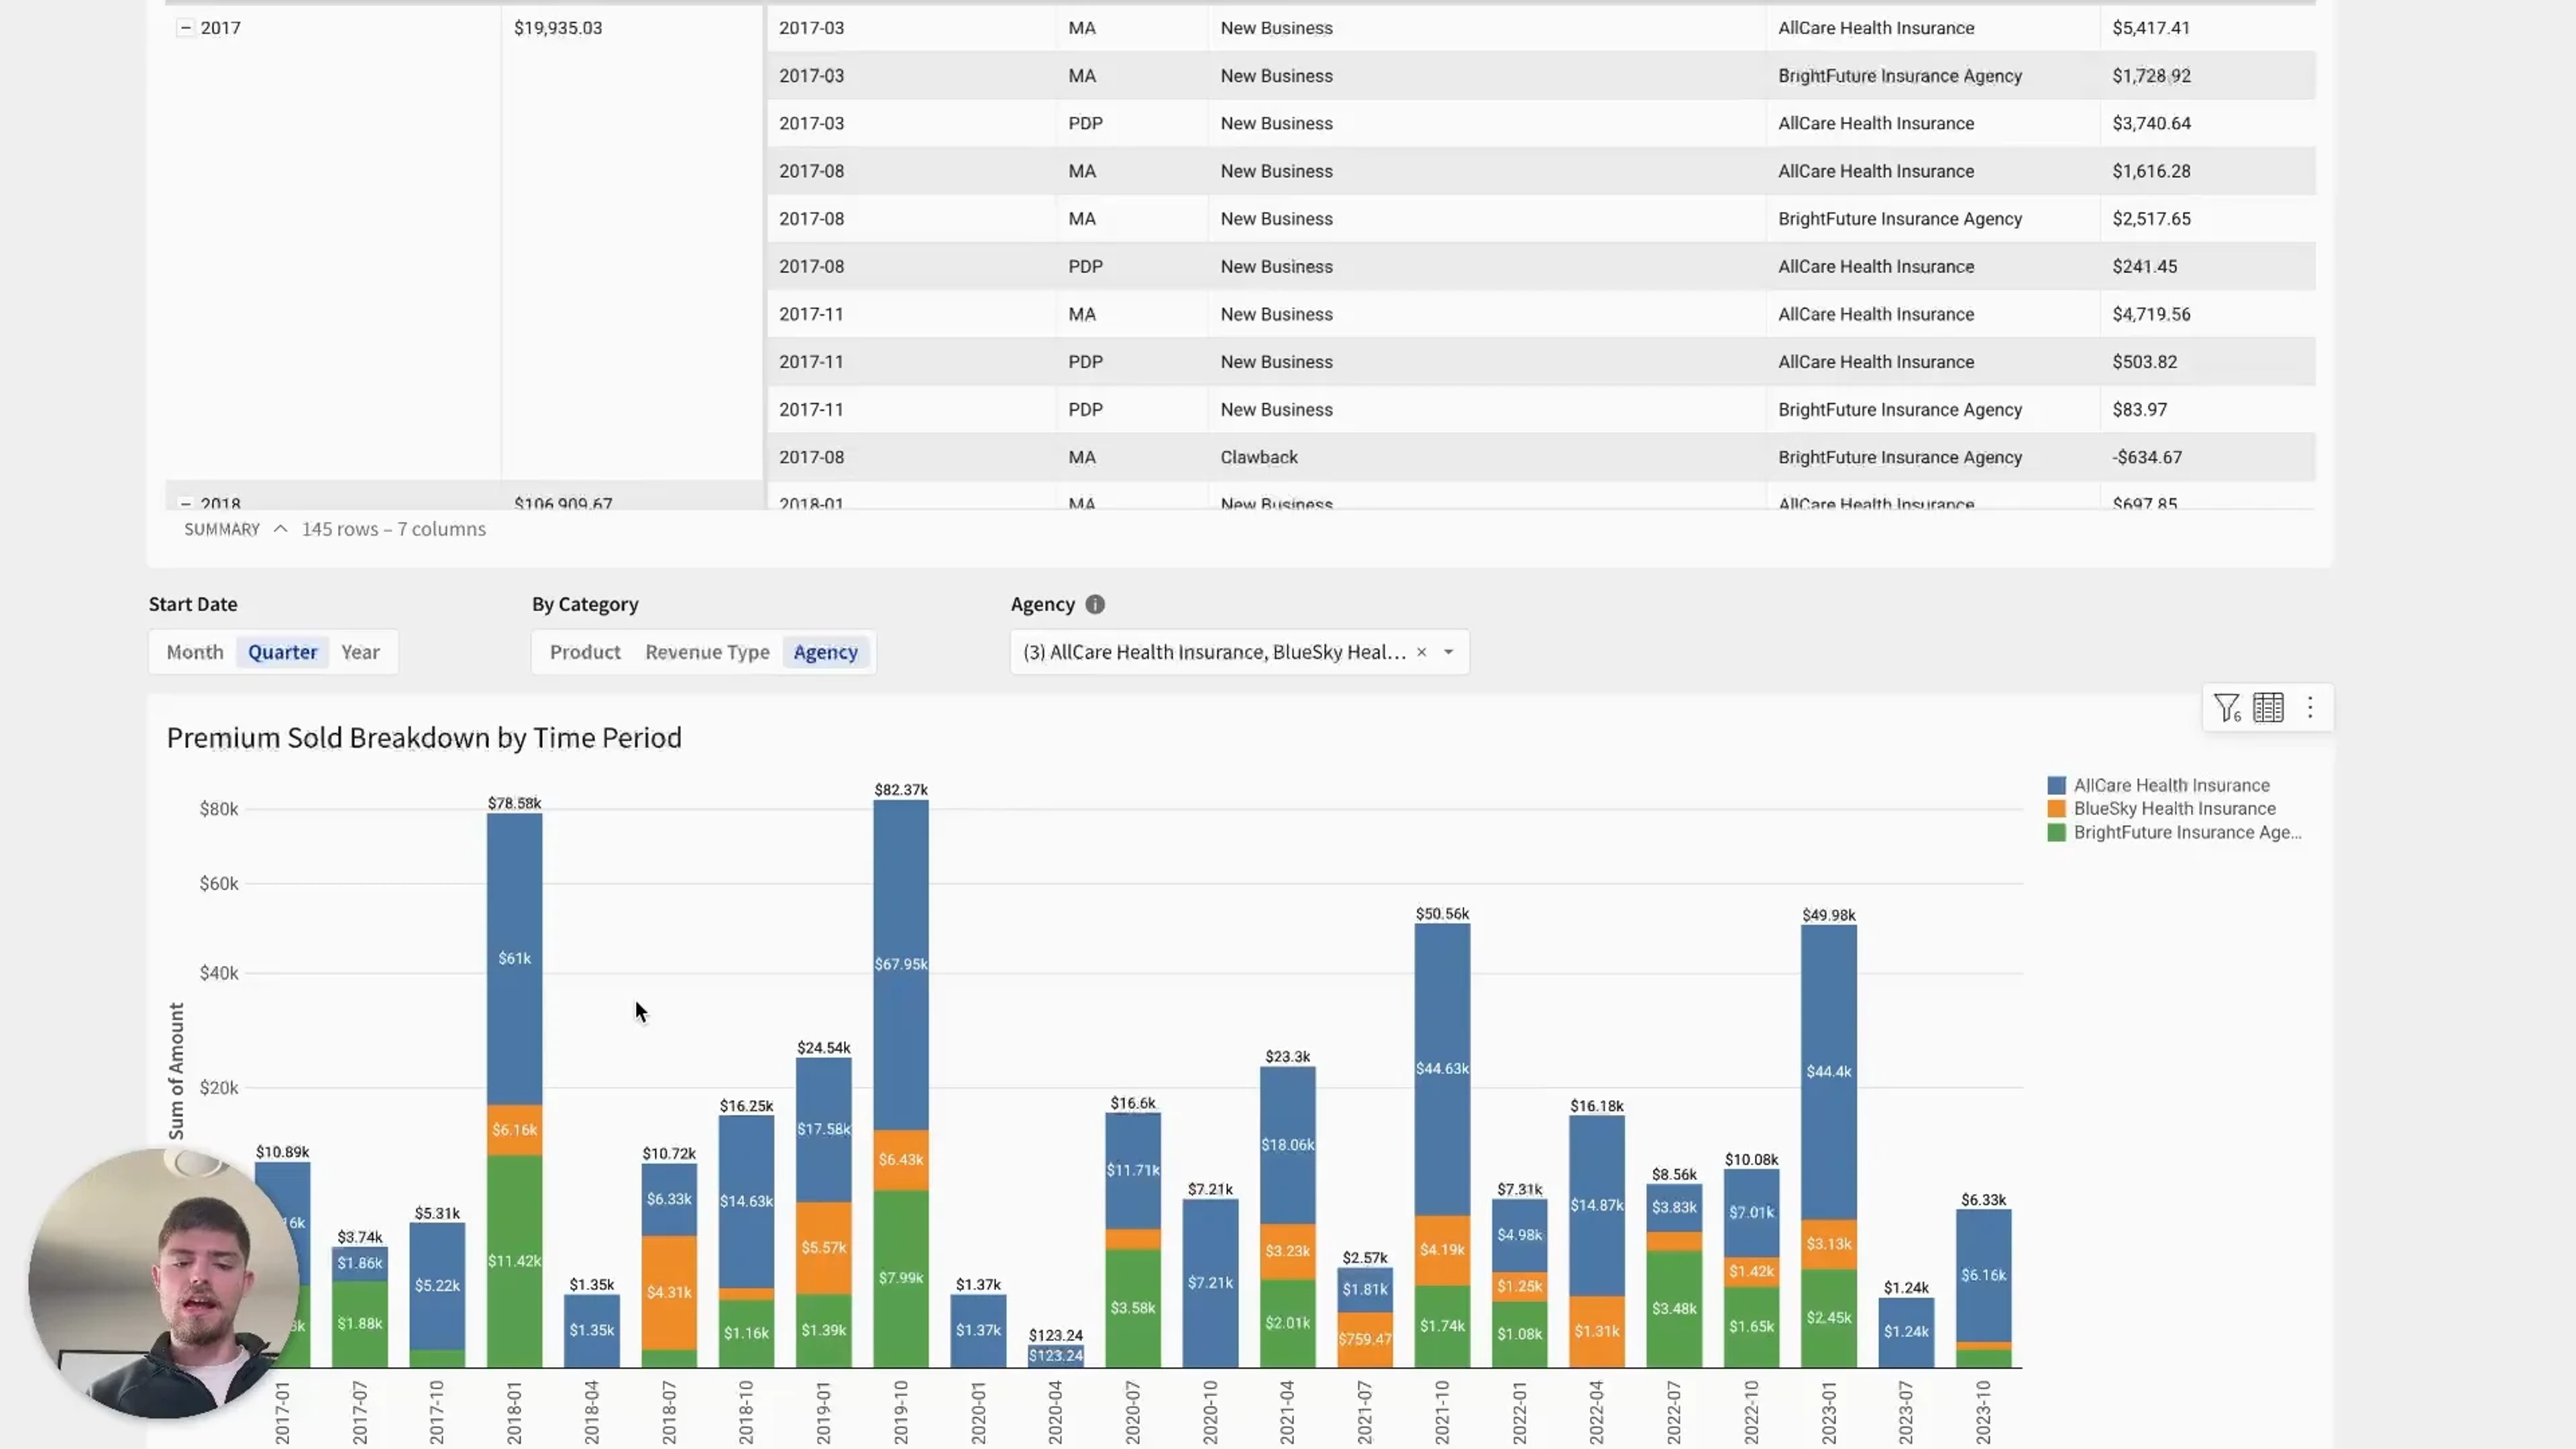
Task: Click the $44.4k bar segment
Action: click(x=1828, y=1071)
